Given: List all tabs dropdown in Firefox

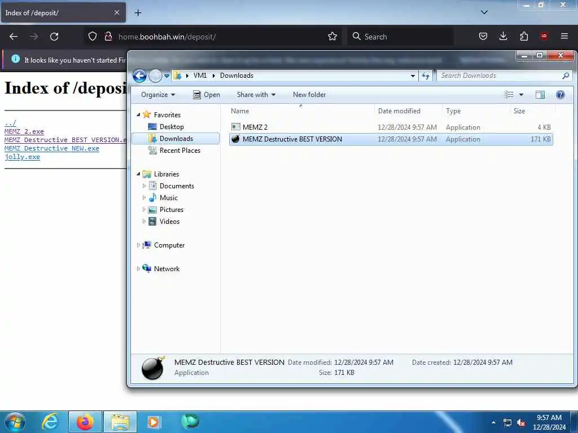Looking at the screenshot, I should [x=484, y=12].
